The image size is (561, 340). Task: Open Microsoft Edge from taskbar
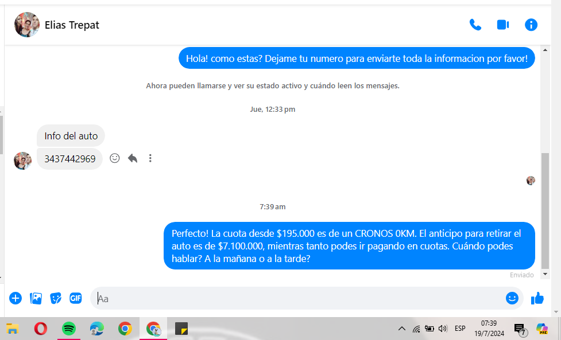point(96,329)
